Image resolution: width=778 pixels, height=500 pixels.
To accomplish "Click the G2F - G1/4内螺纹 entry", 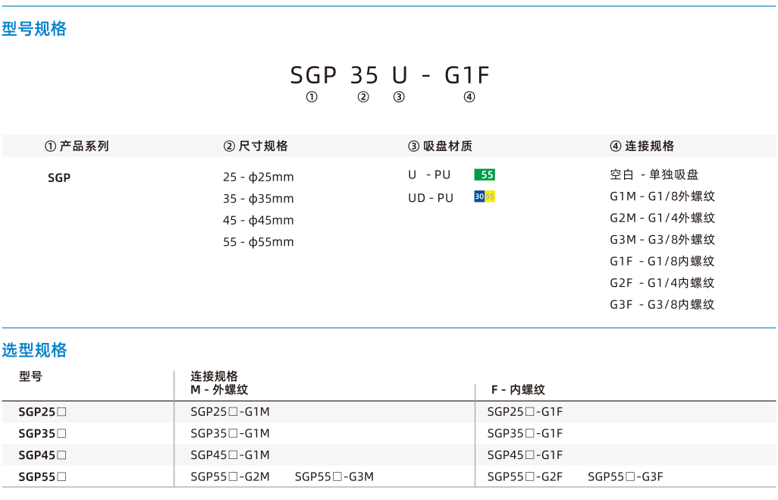I will coord(663,283).
